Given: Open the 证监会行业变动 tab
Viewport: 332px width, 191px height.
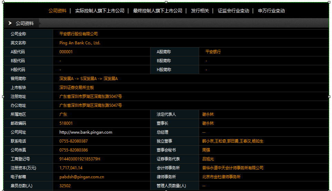Looking at the screenshot, I should [233, 11].
